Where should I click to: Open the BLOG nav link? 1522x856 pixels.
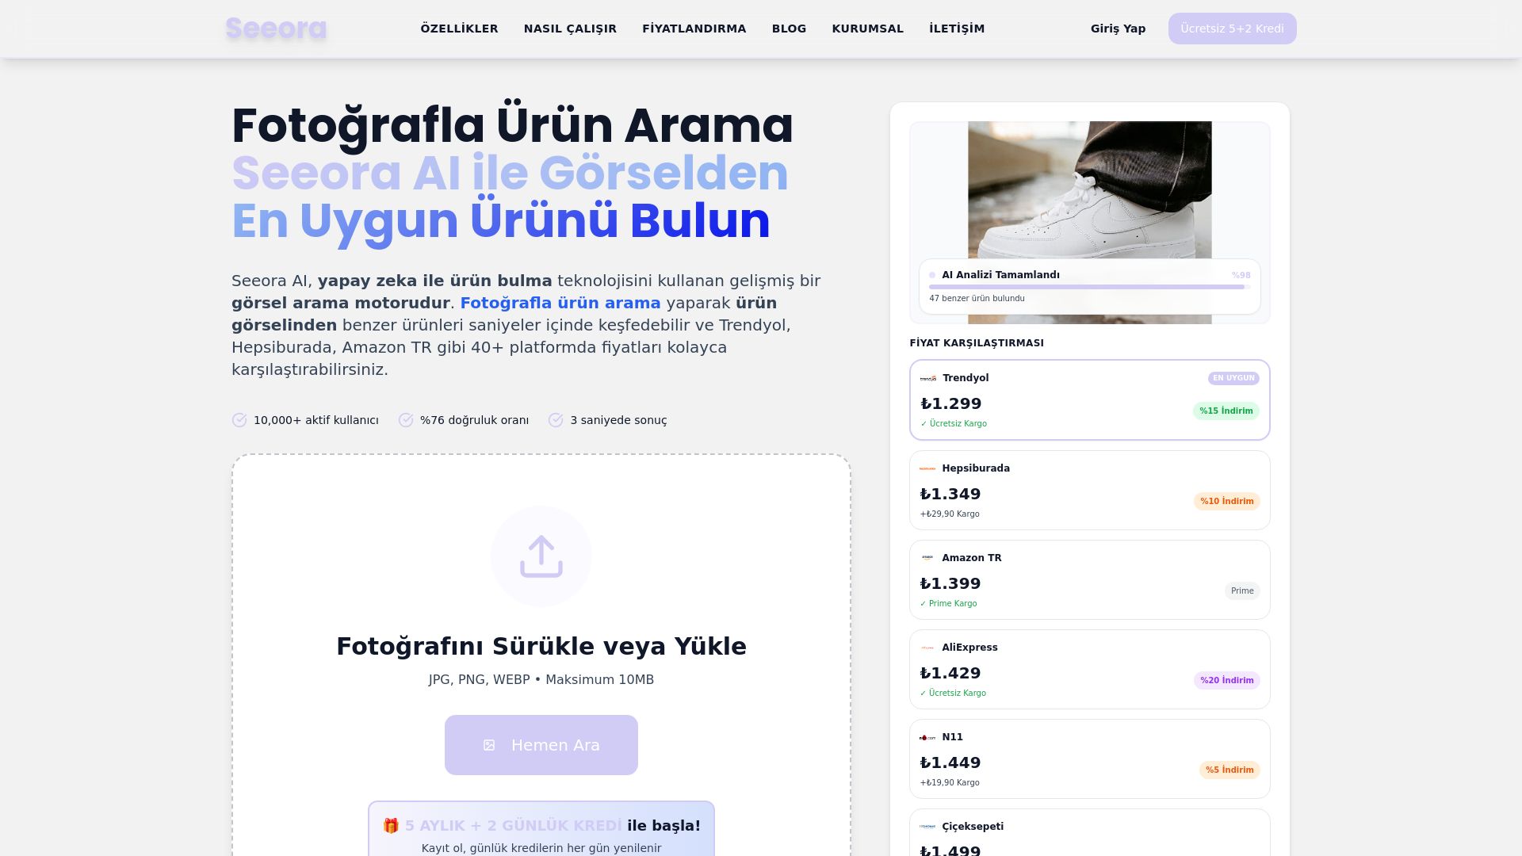pyautogui.click(x=789, y=29)
